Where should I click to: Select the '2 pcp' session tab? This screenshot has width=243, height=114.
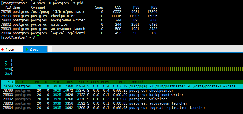(35, 49)
